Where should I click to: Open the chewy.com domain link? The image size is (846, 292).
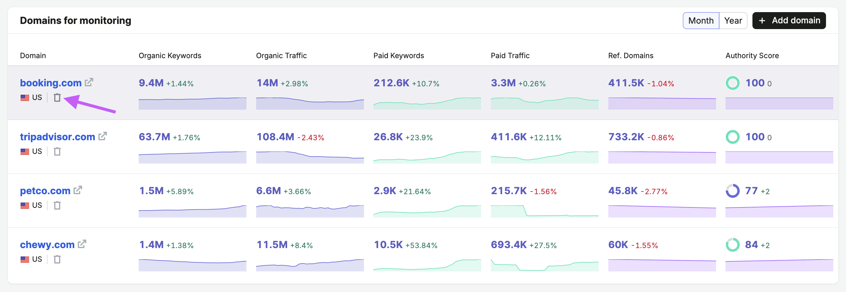point(47,244)
